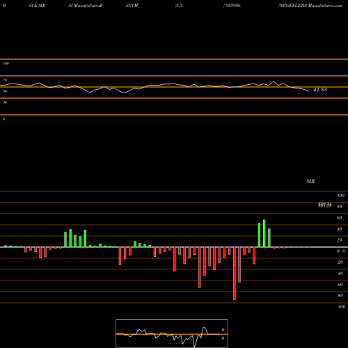This screenshot has height=348, width=348.
Task: Click the 'SI & MR' header label
Action: click(x=37, y=6)
